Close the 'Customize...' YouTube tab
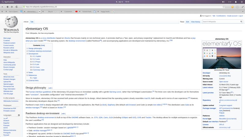 61,12
